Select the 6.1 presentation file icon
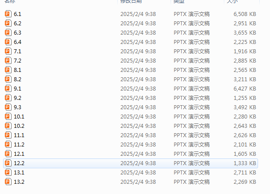Image resolution: width=270 pixels, height=194 pixels. click(x=8, y=14)
